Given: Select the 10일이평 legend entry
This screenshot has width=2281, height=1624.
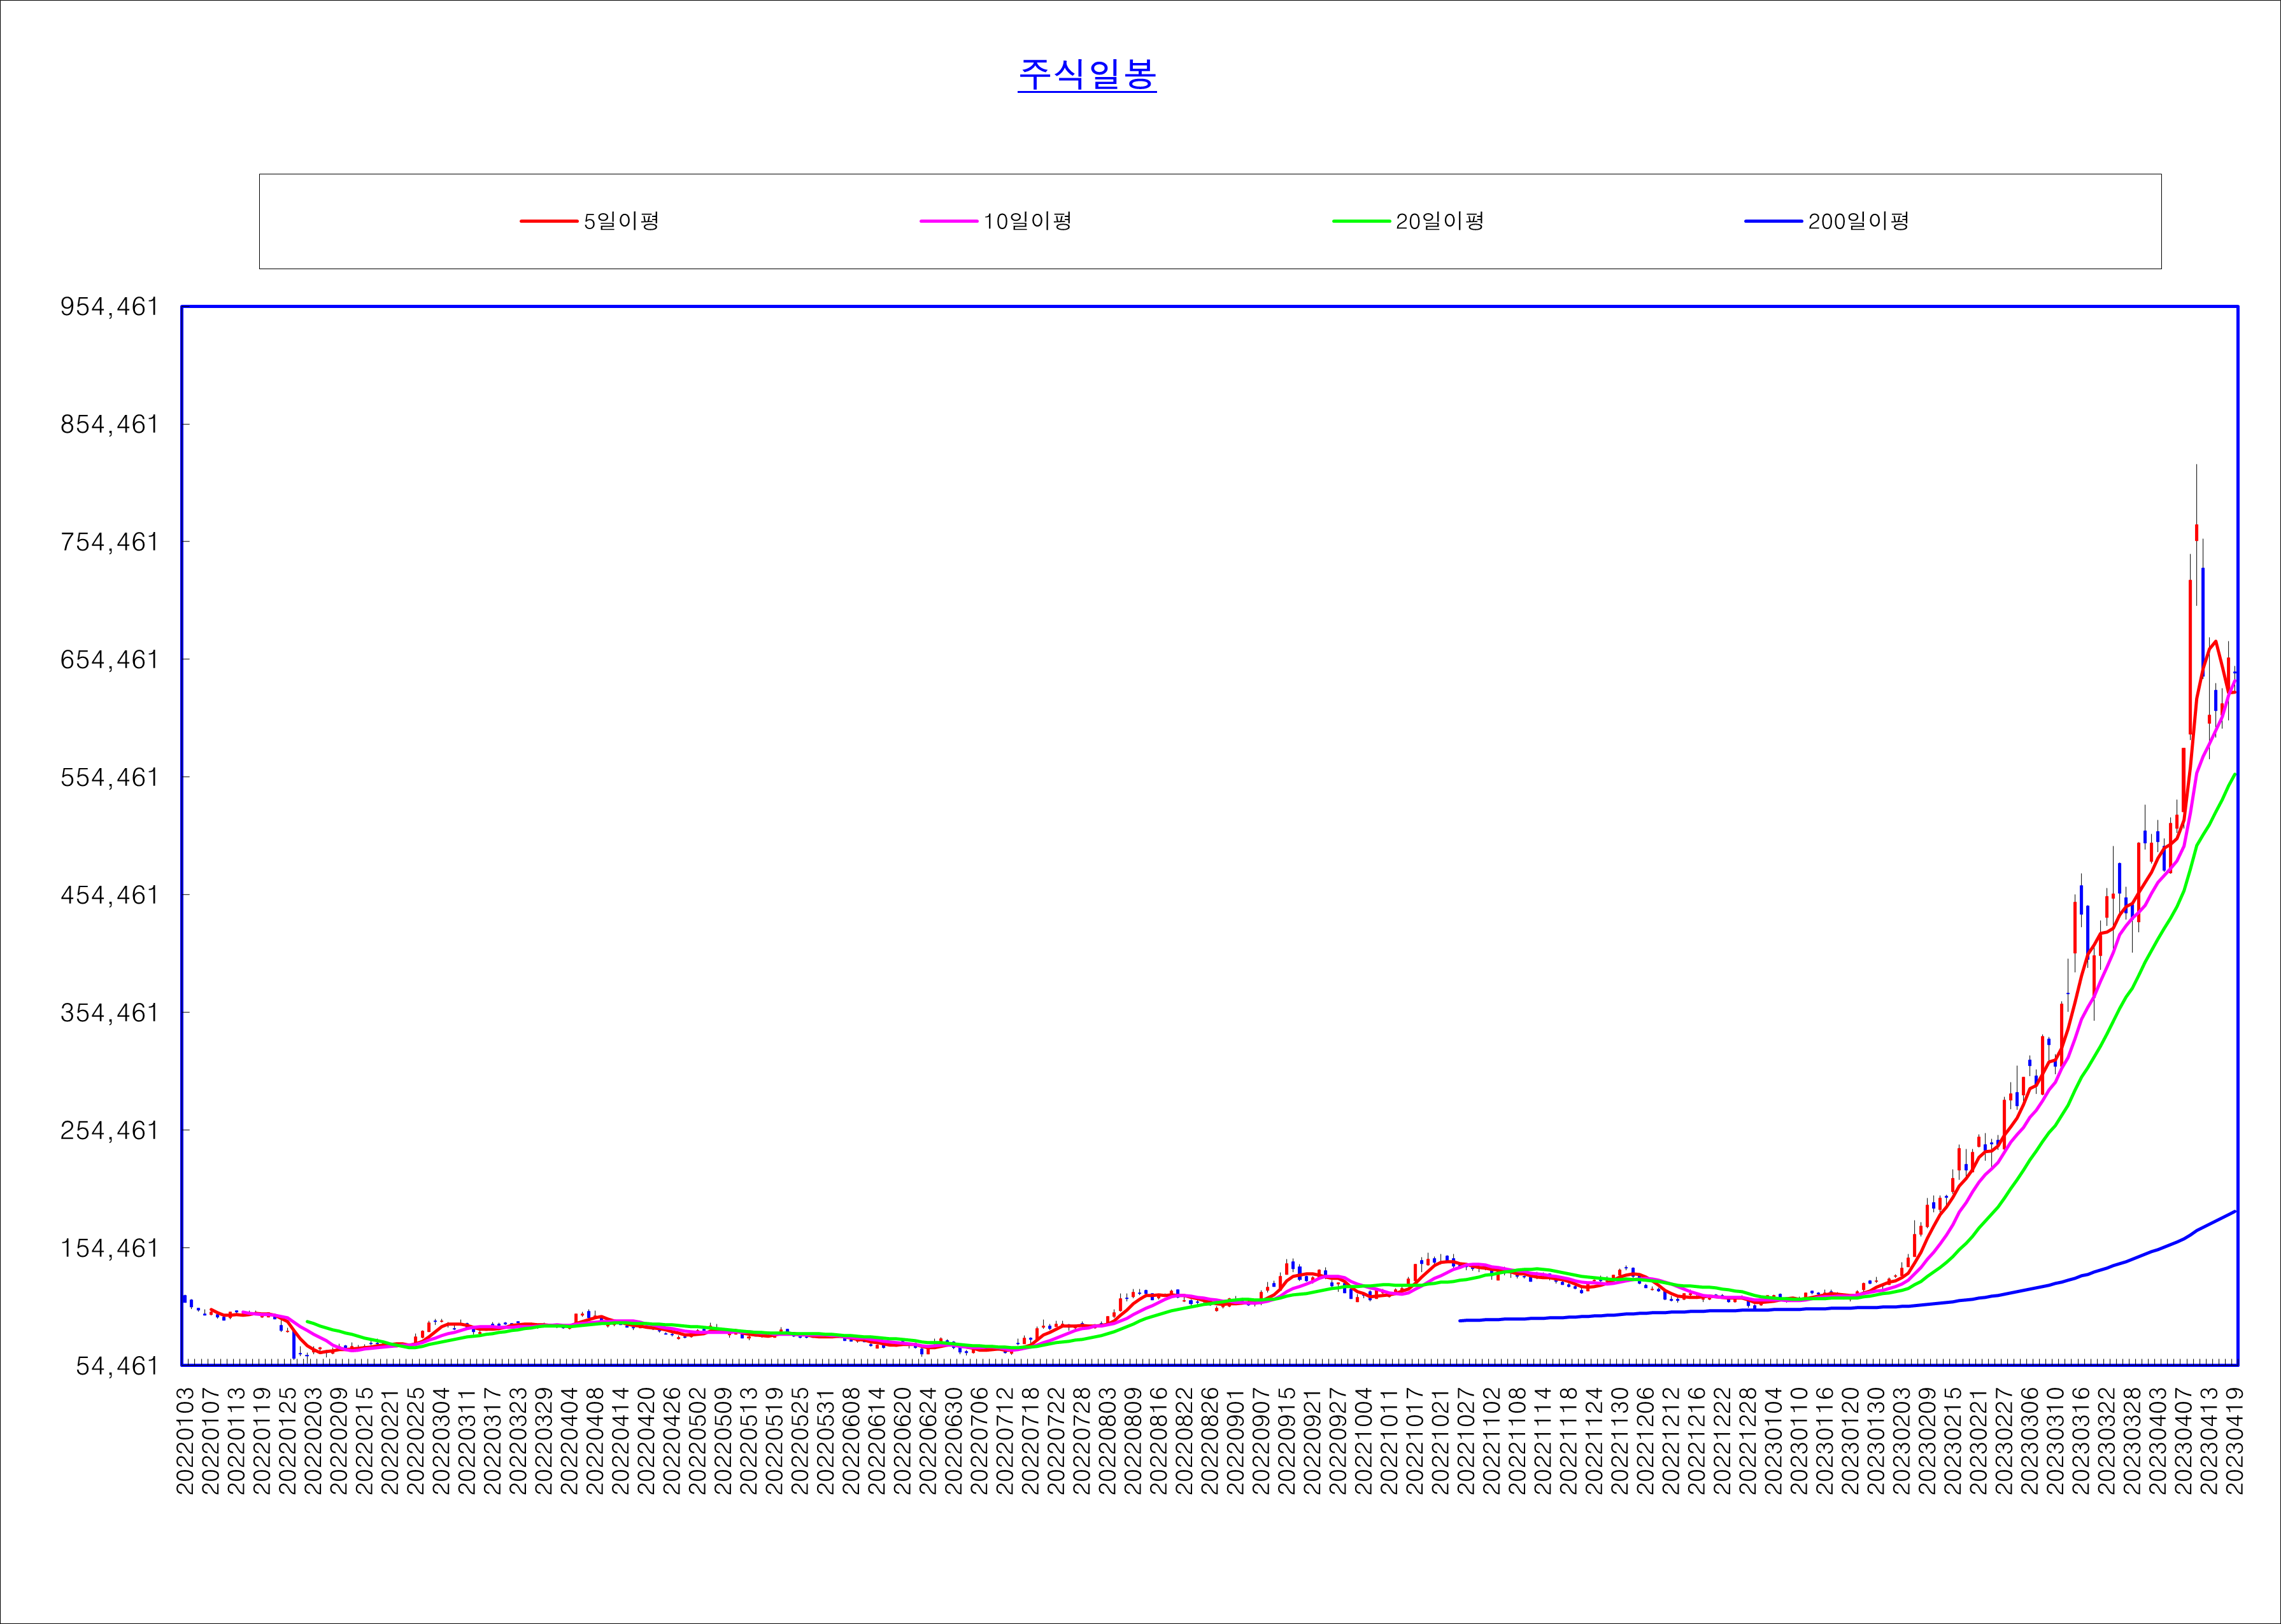Looking at the screenshot, I should tap(997, 221).
